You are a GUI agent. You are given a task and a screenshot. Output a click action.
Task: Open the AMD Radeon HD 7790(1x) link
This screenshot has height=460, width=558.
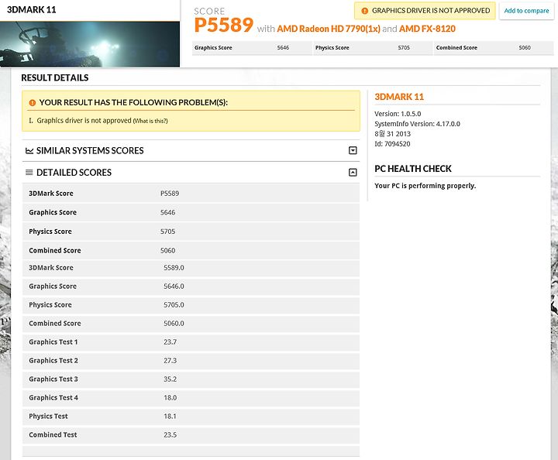329,29
